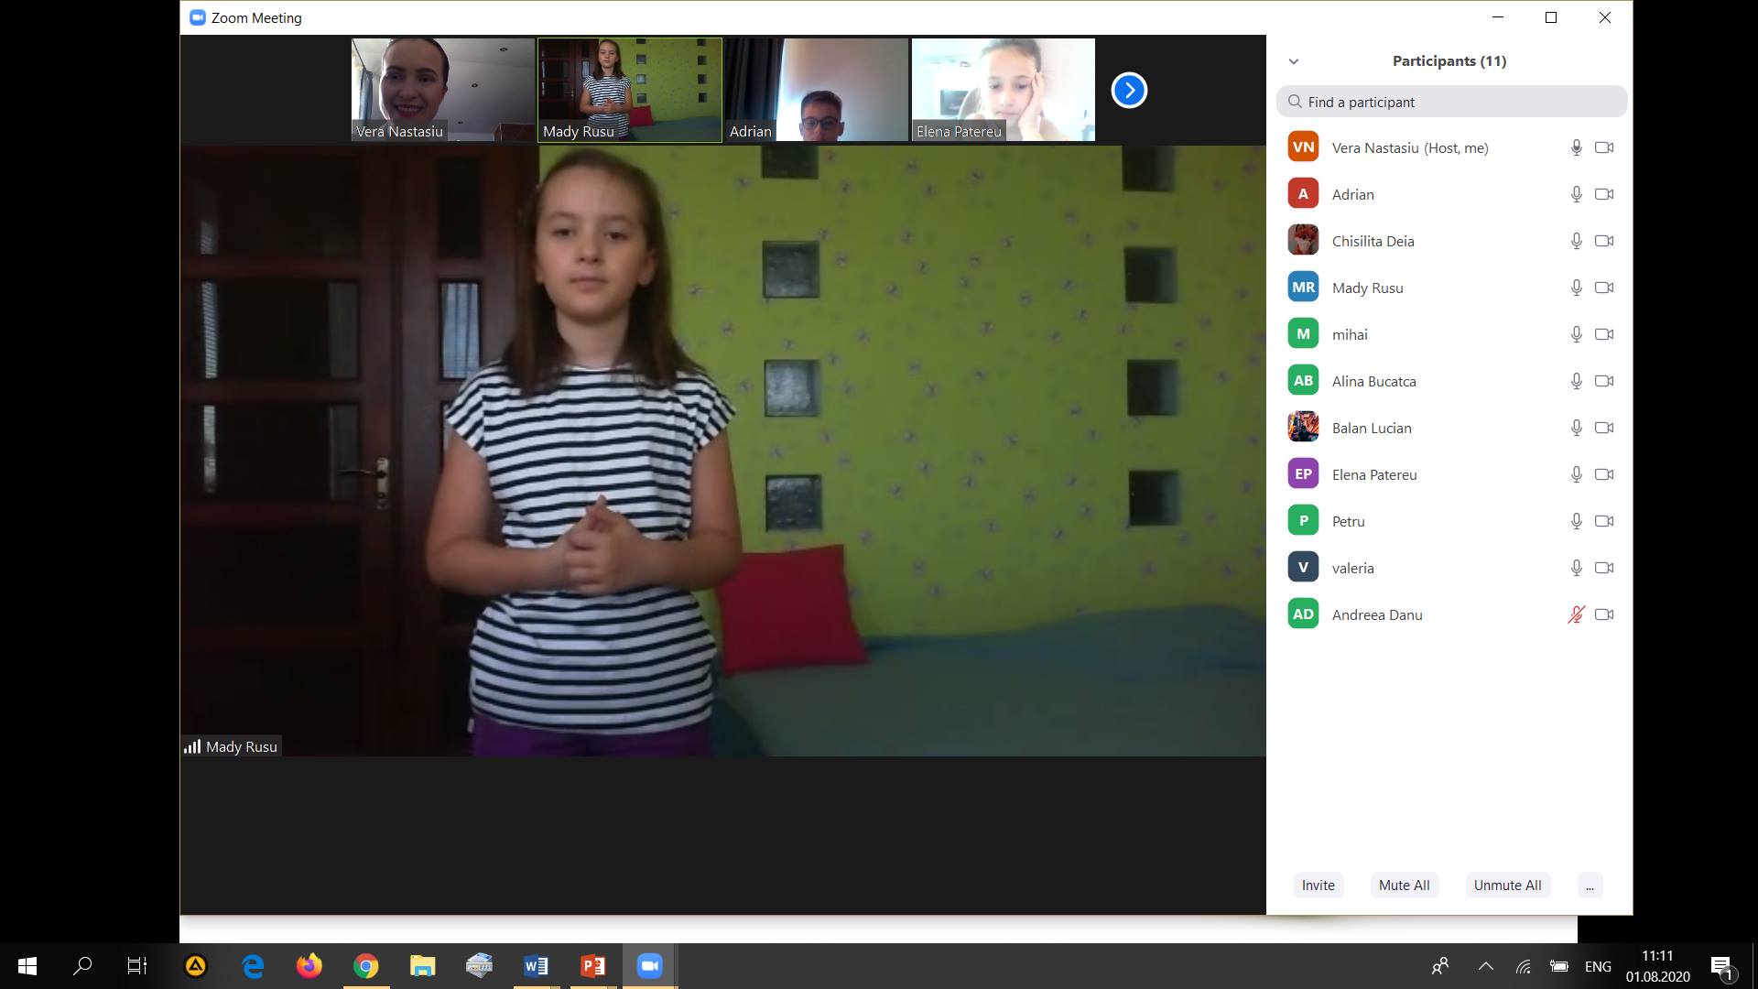The height and width of the screenshot is (989, 1758).
Task: Click Balan Lucian's avatar image
Action: tap(1303, 428)
